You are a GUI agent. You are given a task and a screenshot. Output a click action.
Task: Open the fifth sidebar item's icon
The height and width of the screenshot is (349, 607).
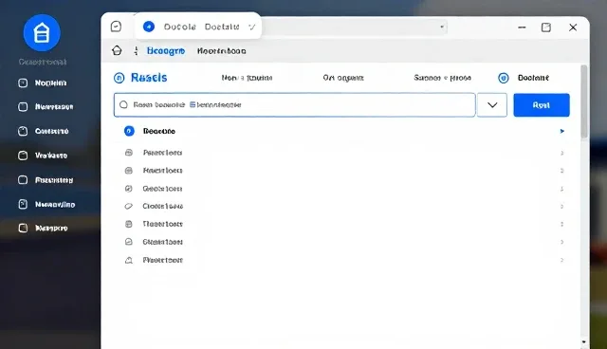pyautogui.click(x=23, y=180)
